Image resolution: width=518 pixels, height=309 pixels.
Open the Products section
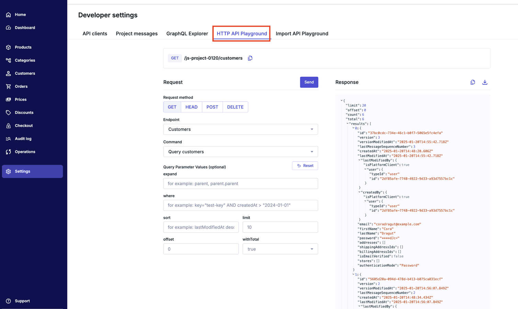coord(23,47)
